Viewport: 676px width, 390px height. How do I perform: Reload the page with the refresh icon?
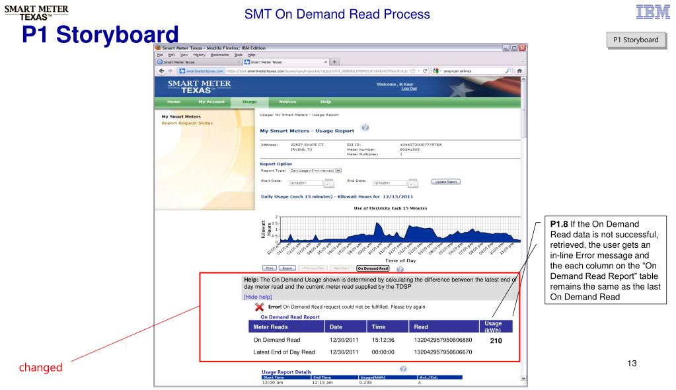coord(425,71)
